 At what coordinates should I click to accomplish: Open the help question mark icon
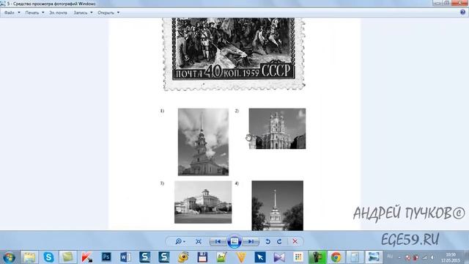coord(462,12)
